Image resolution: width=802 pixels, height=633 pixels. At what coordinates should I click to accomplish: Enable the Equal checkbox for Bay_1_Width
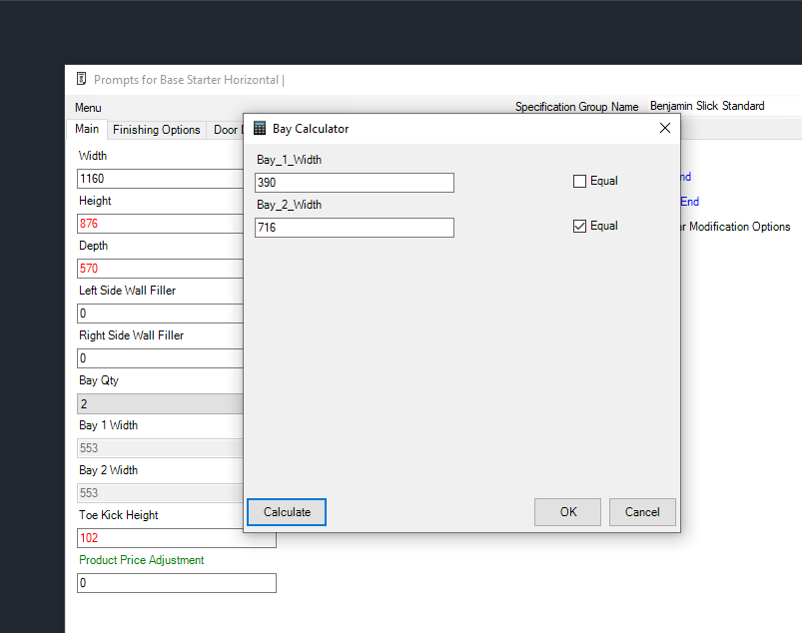click(x=579, y=181)
